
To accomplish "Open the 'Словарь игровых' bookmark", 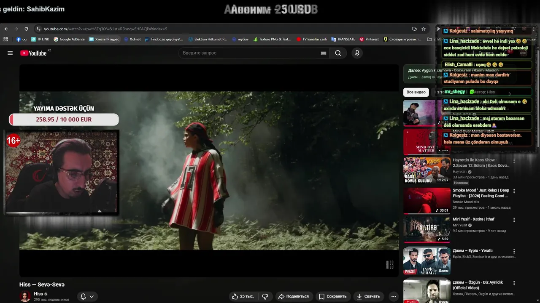I will click(x=402, y=39).
